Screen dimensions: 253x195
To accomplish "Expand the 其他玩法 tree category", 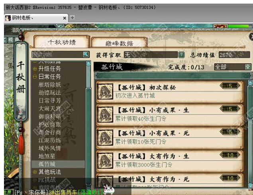I will [35, 172].
